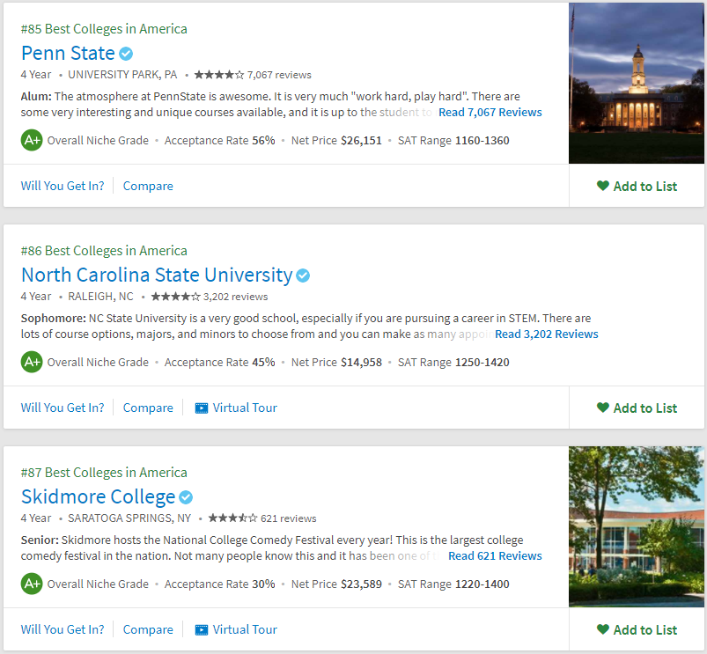Click the video icon for Skidmore's Virtual Tour
The height and width of the screenshot is (654, 707).
point(202,629)
